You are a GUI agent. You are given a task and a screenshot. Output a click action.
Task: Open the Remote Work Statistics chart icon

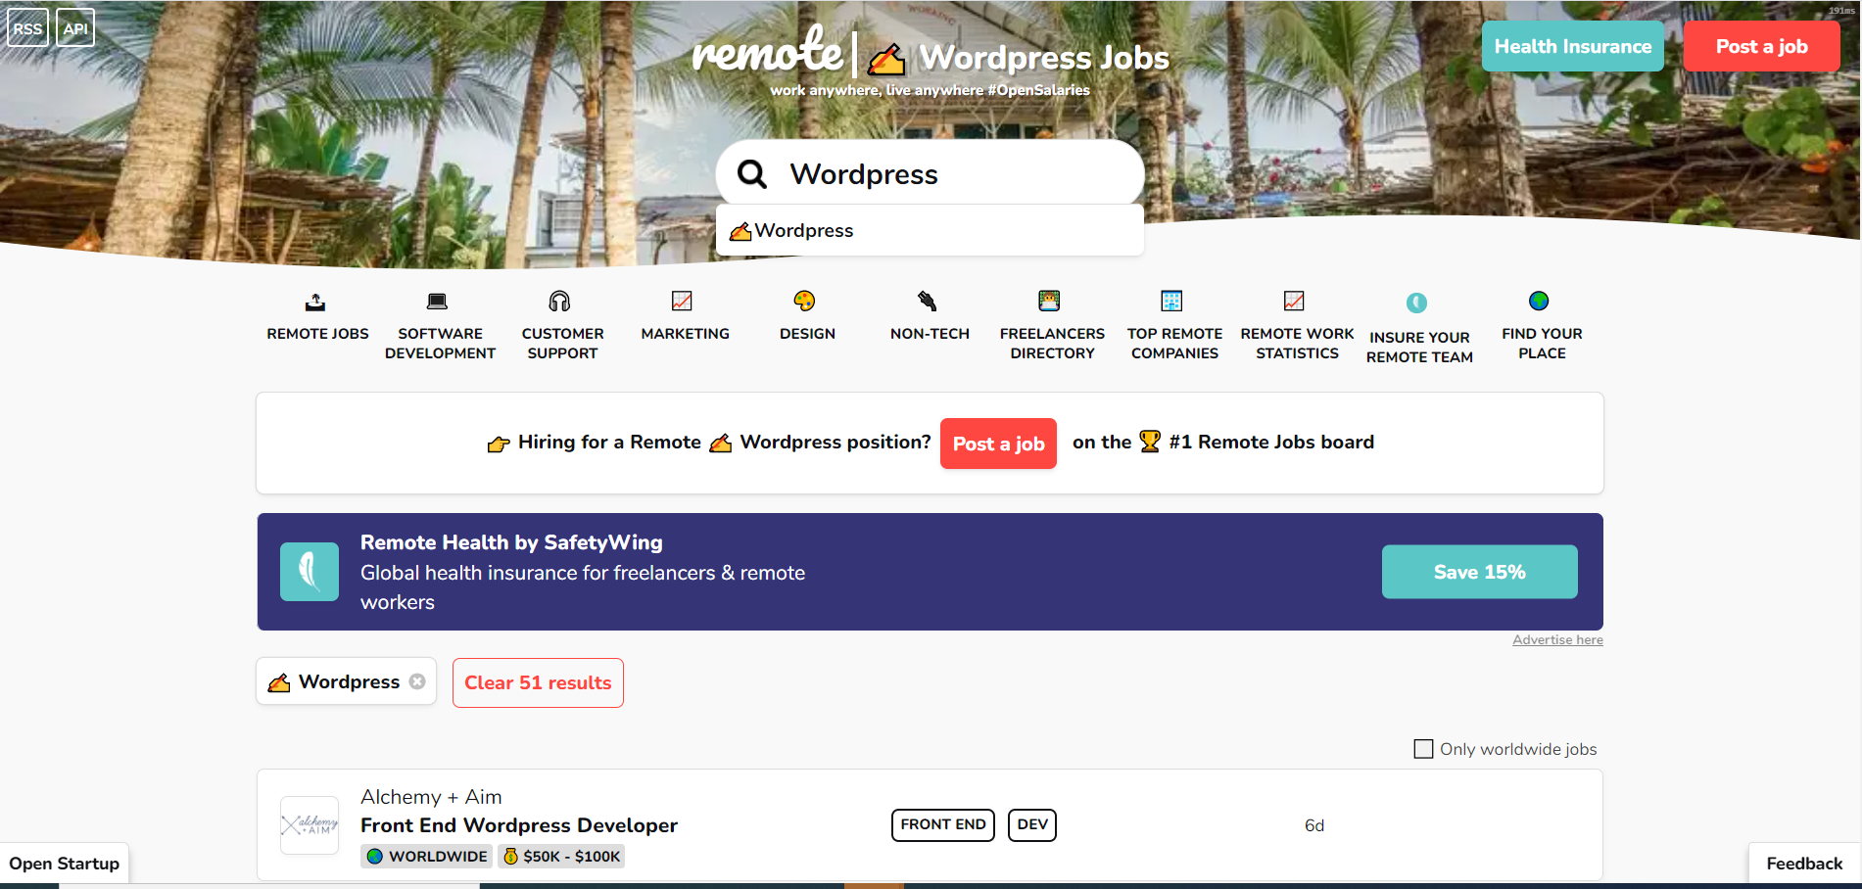click(1294, 302)
